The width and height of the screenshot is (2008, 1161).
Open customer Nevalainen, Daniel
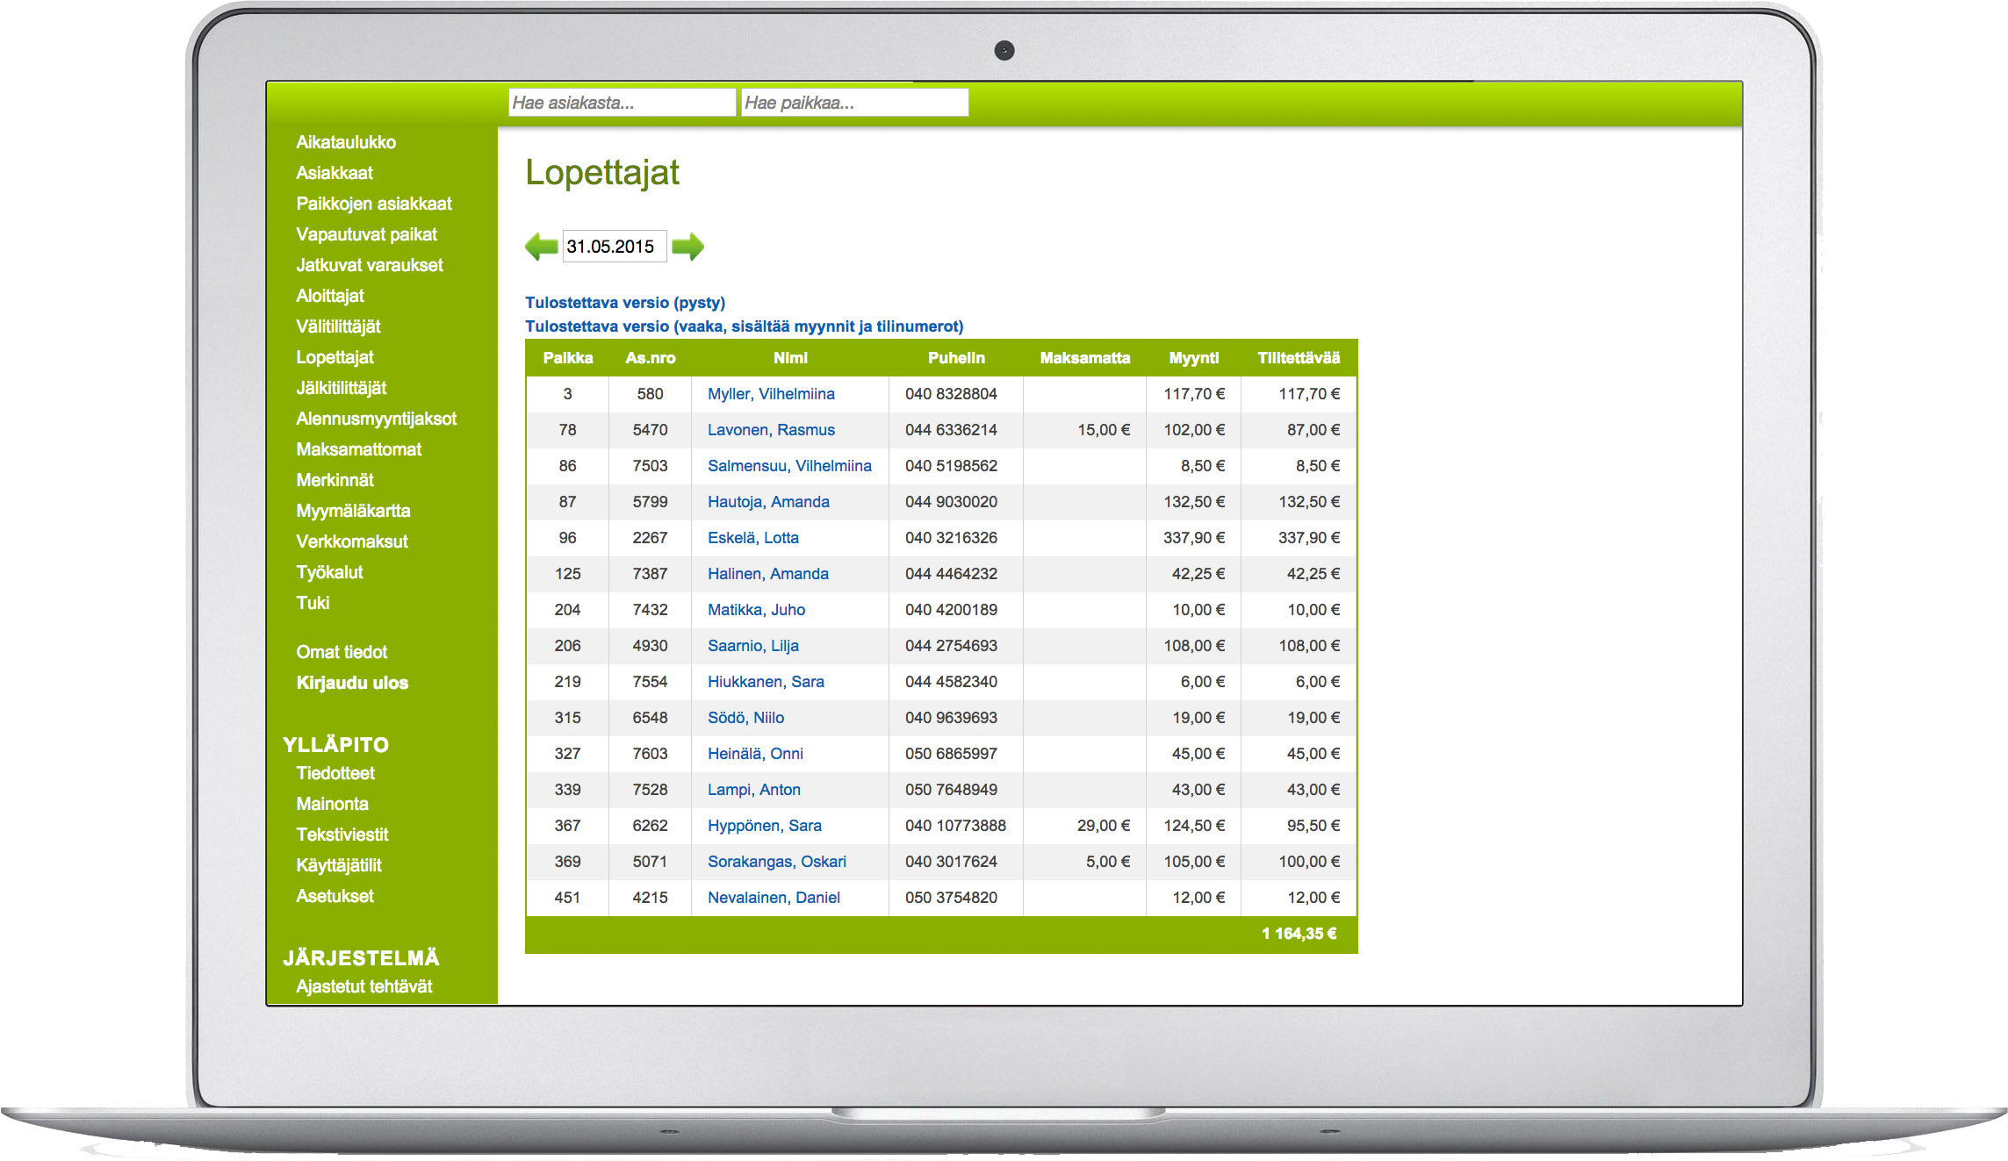(774, 898)
